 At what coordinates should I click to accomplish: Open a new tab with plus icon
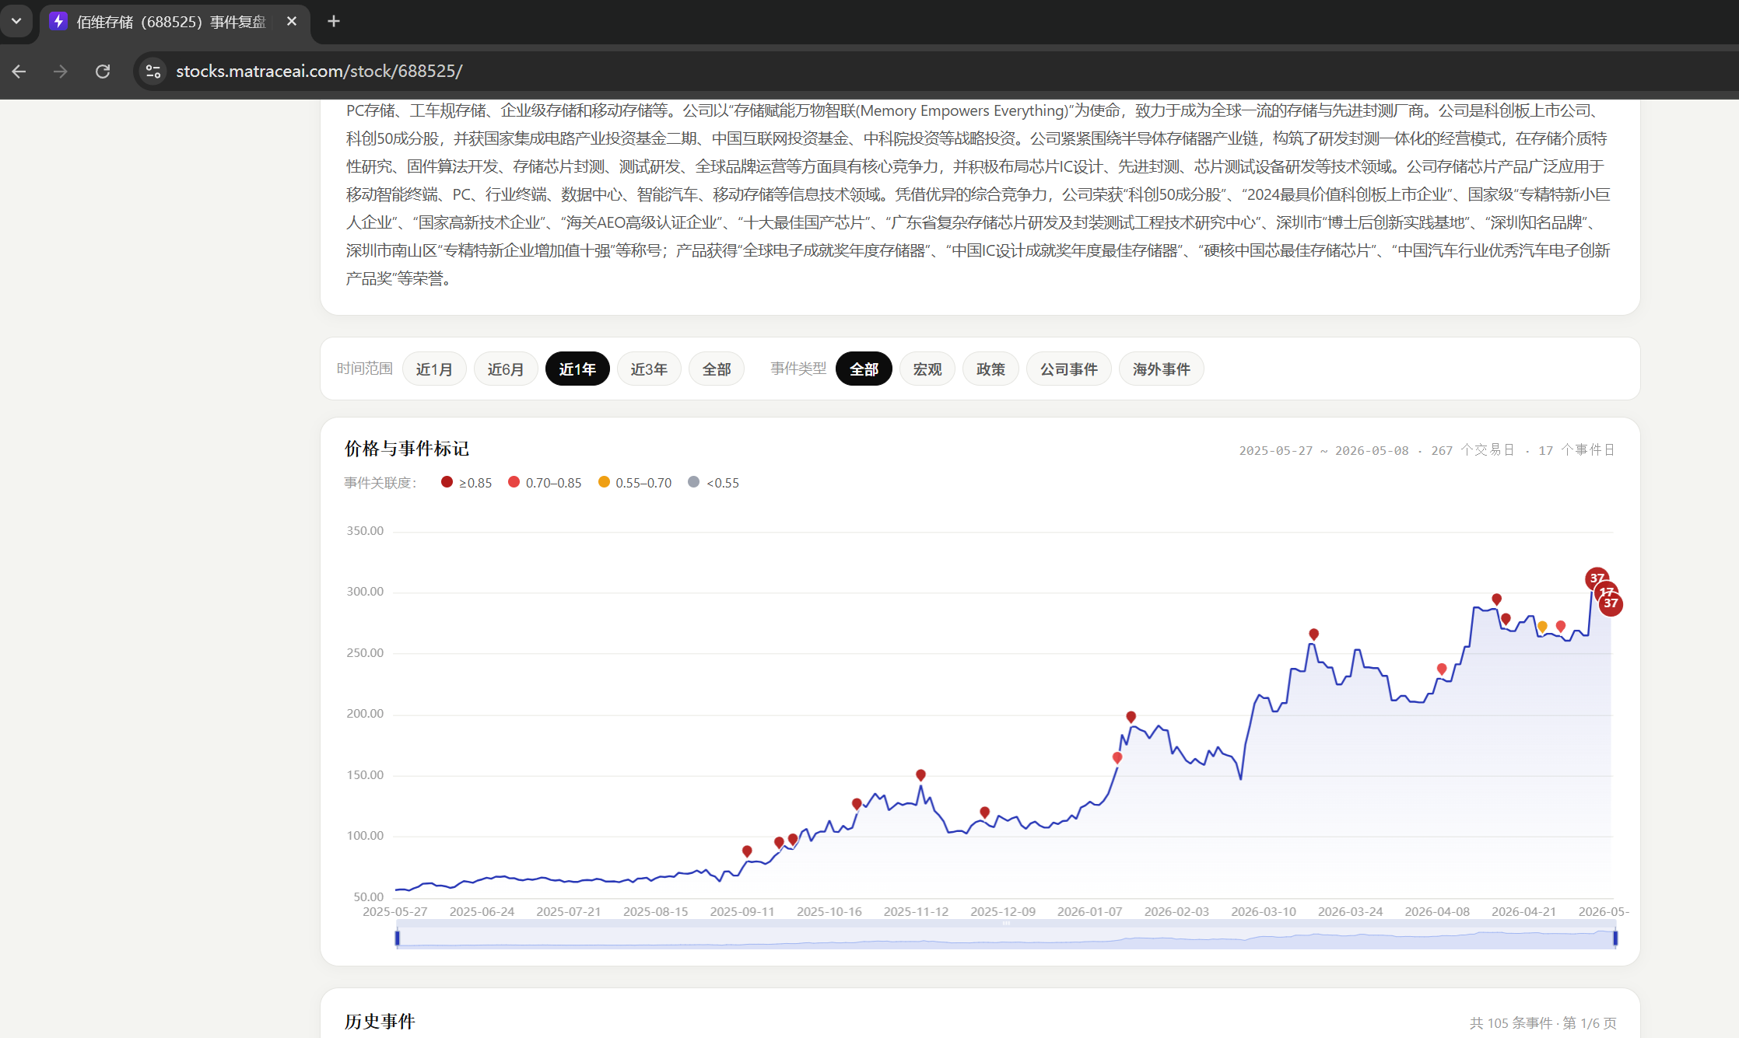(x=334, y=21)
